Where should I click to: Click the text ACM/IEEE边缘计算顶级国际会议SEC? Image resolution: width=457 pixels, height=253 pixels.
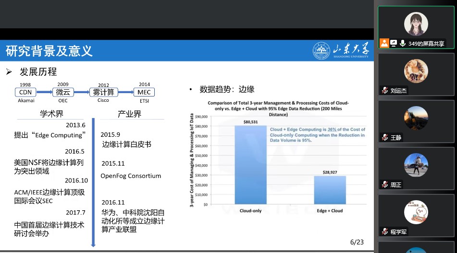pyautogui.click(x=49, y=196)
